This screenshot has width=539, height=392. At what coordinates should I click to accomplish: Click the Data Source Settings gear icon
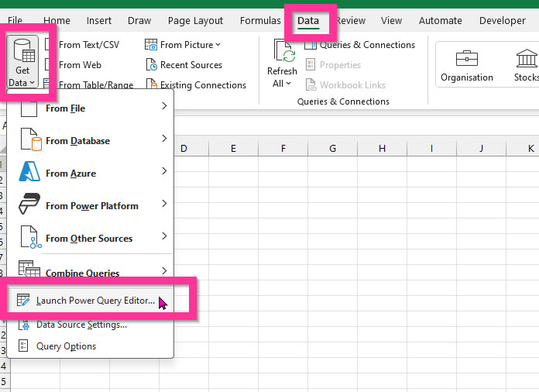point(24,325)
